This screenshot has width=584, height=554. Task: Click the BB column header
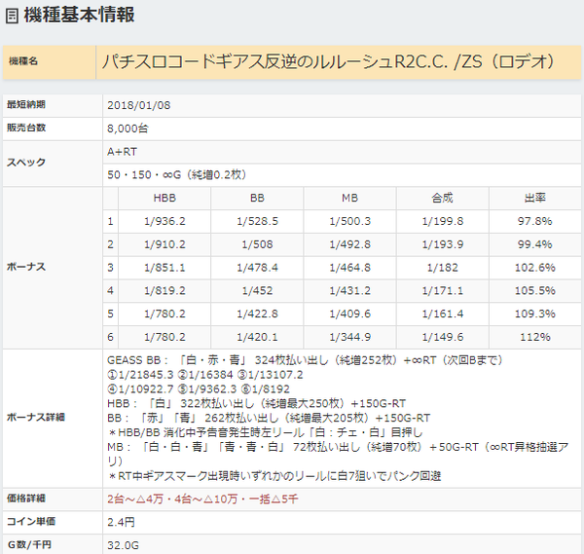point(257,198)
